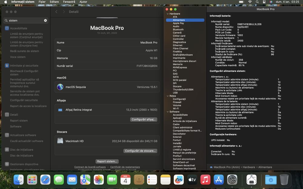Open App Store in dock
Image resolution: width=303 pixels, height=189 pixels.
[219, 180]
